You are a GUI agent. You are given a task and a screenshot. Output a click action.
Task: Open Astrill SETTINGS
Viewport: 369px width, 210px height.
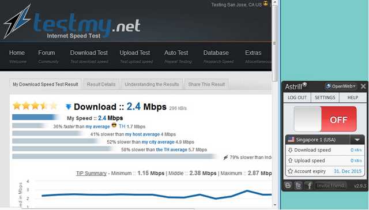pyautogui.click(x=325, y=97)
